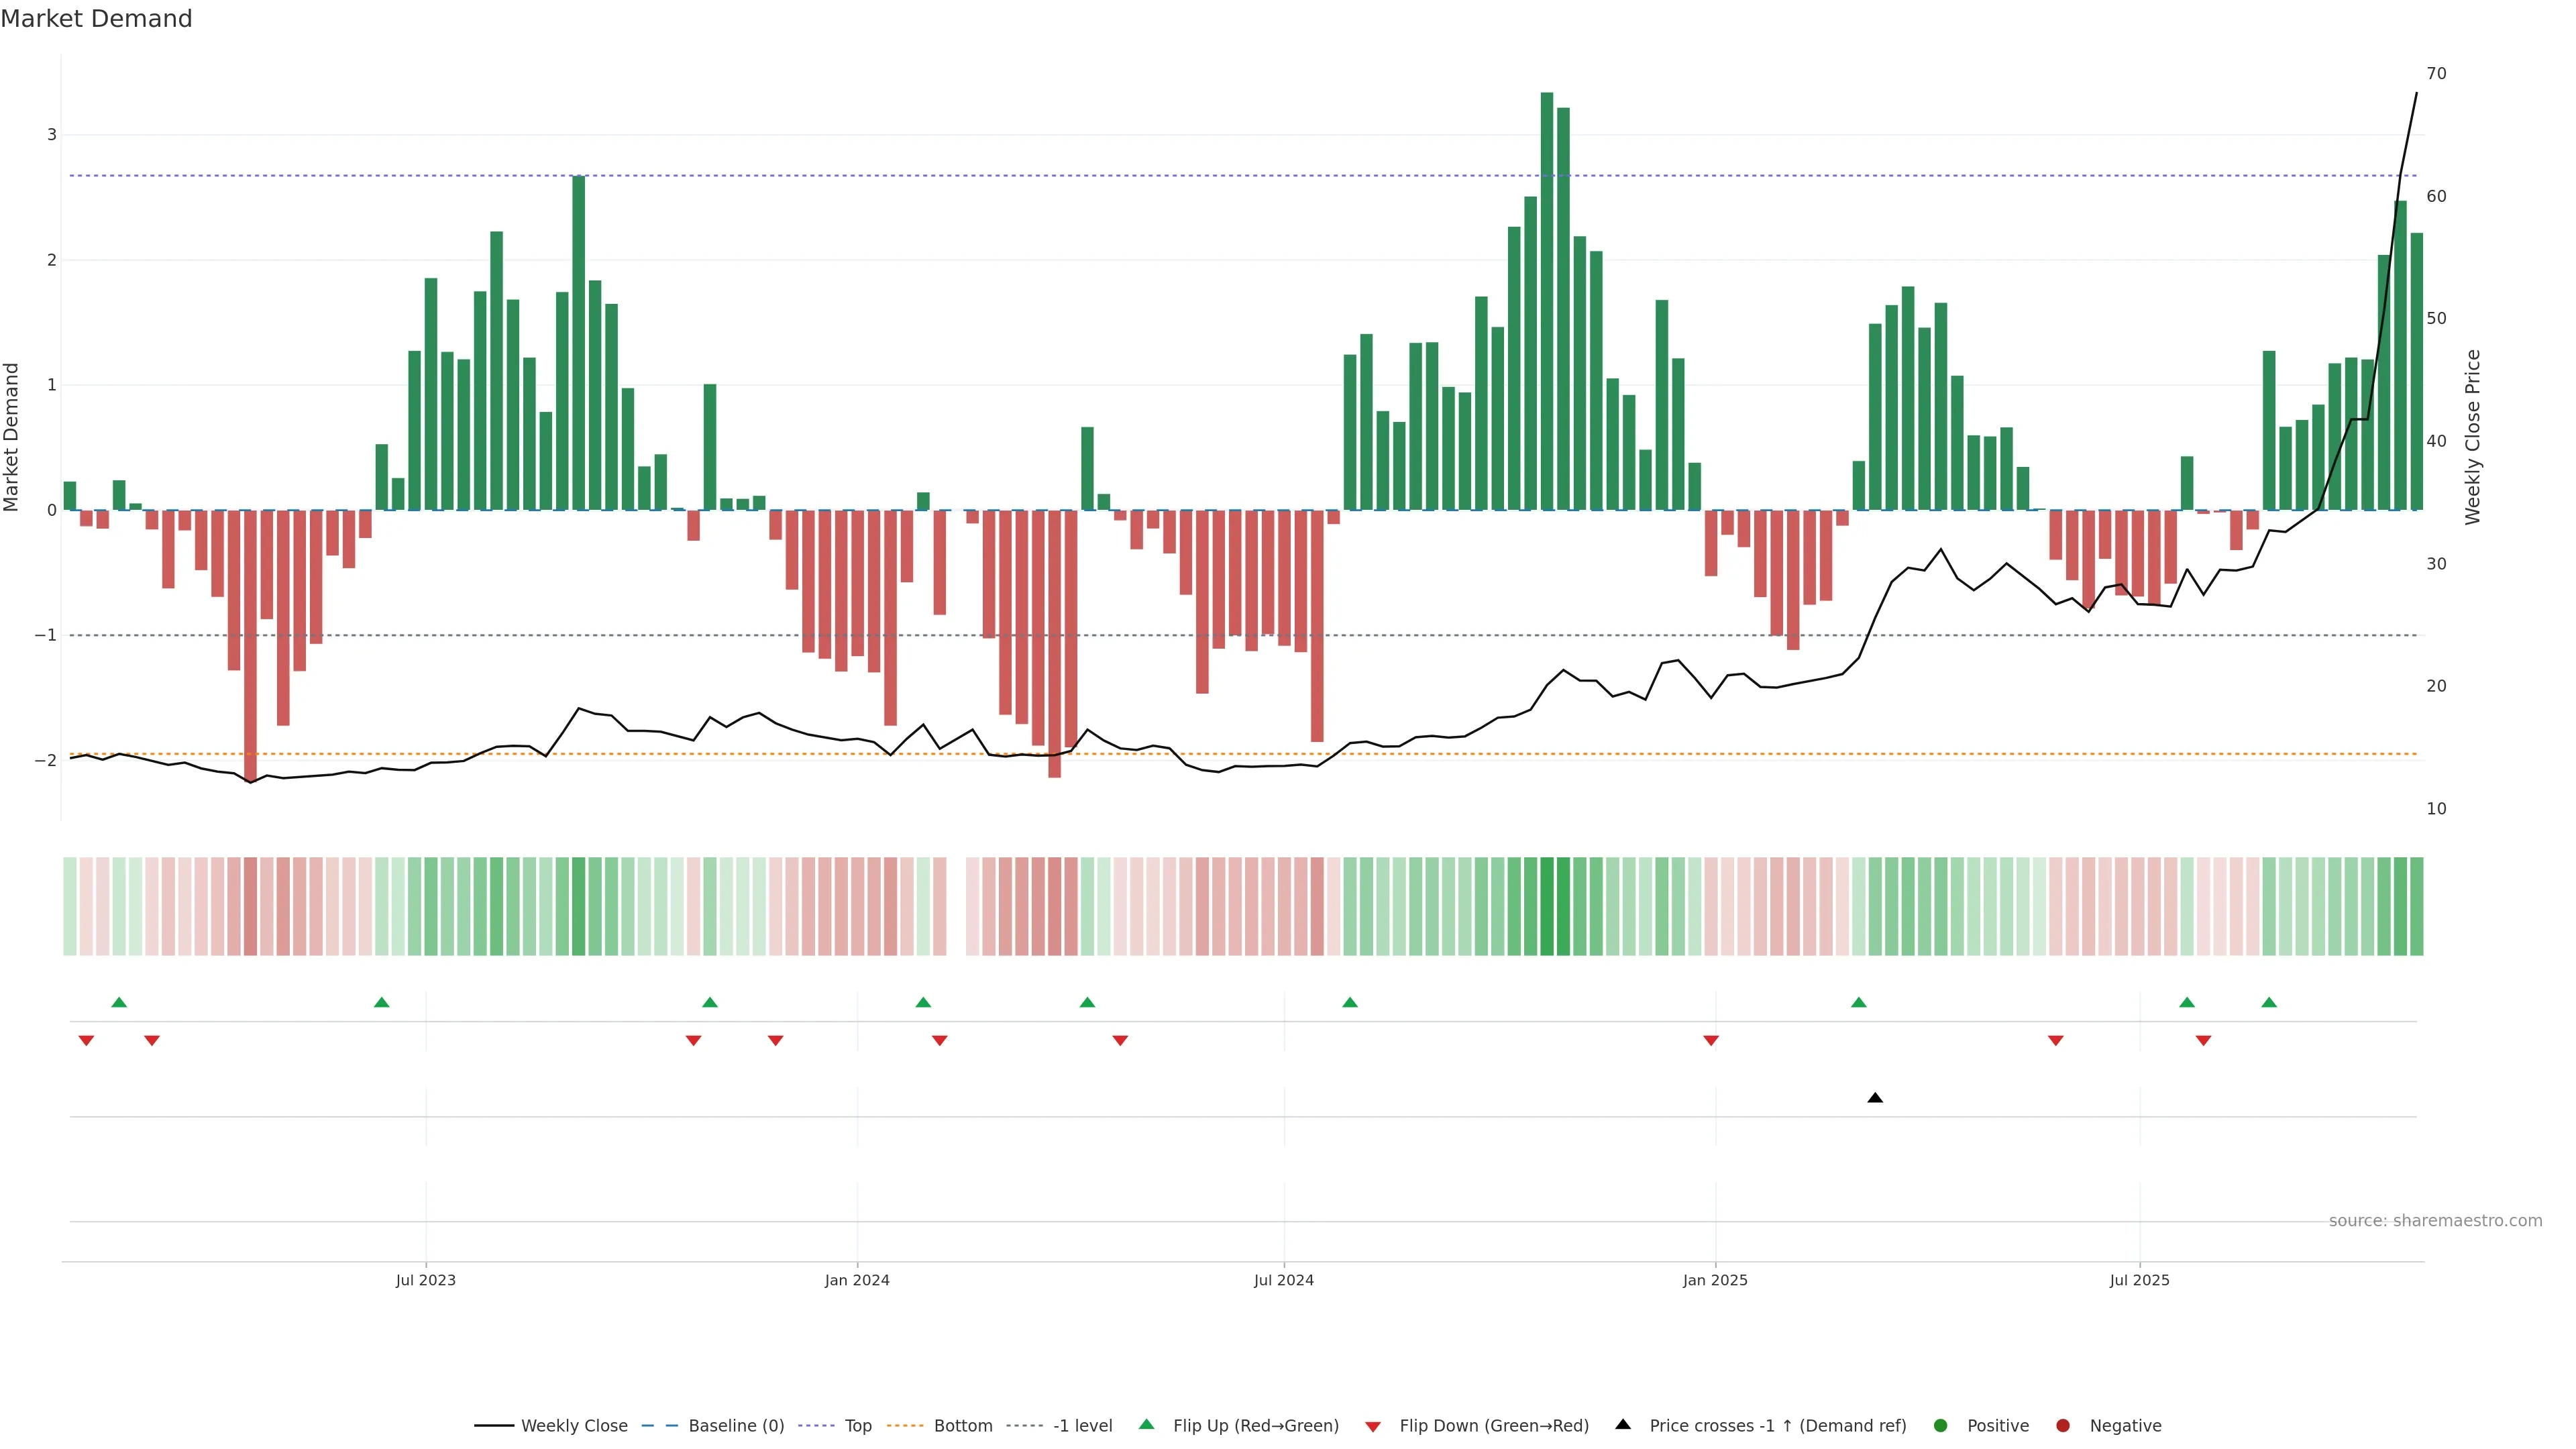The image size is (2576, 1449).
Task: Select the rightmost green flip-up triangle marker
Action: click(x=2269, y=1002)
